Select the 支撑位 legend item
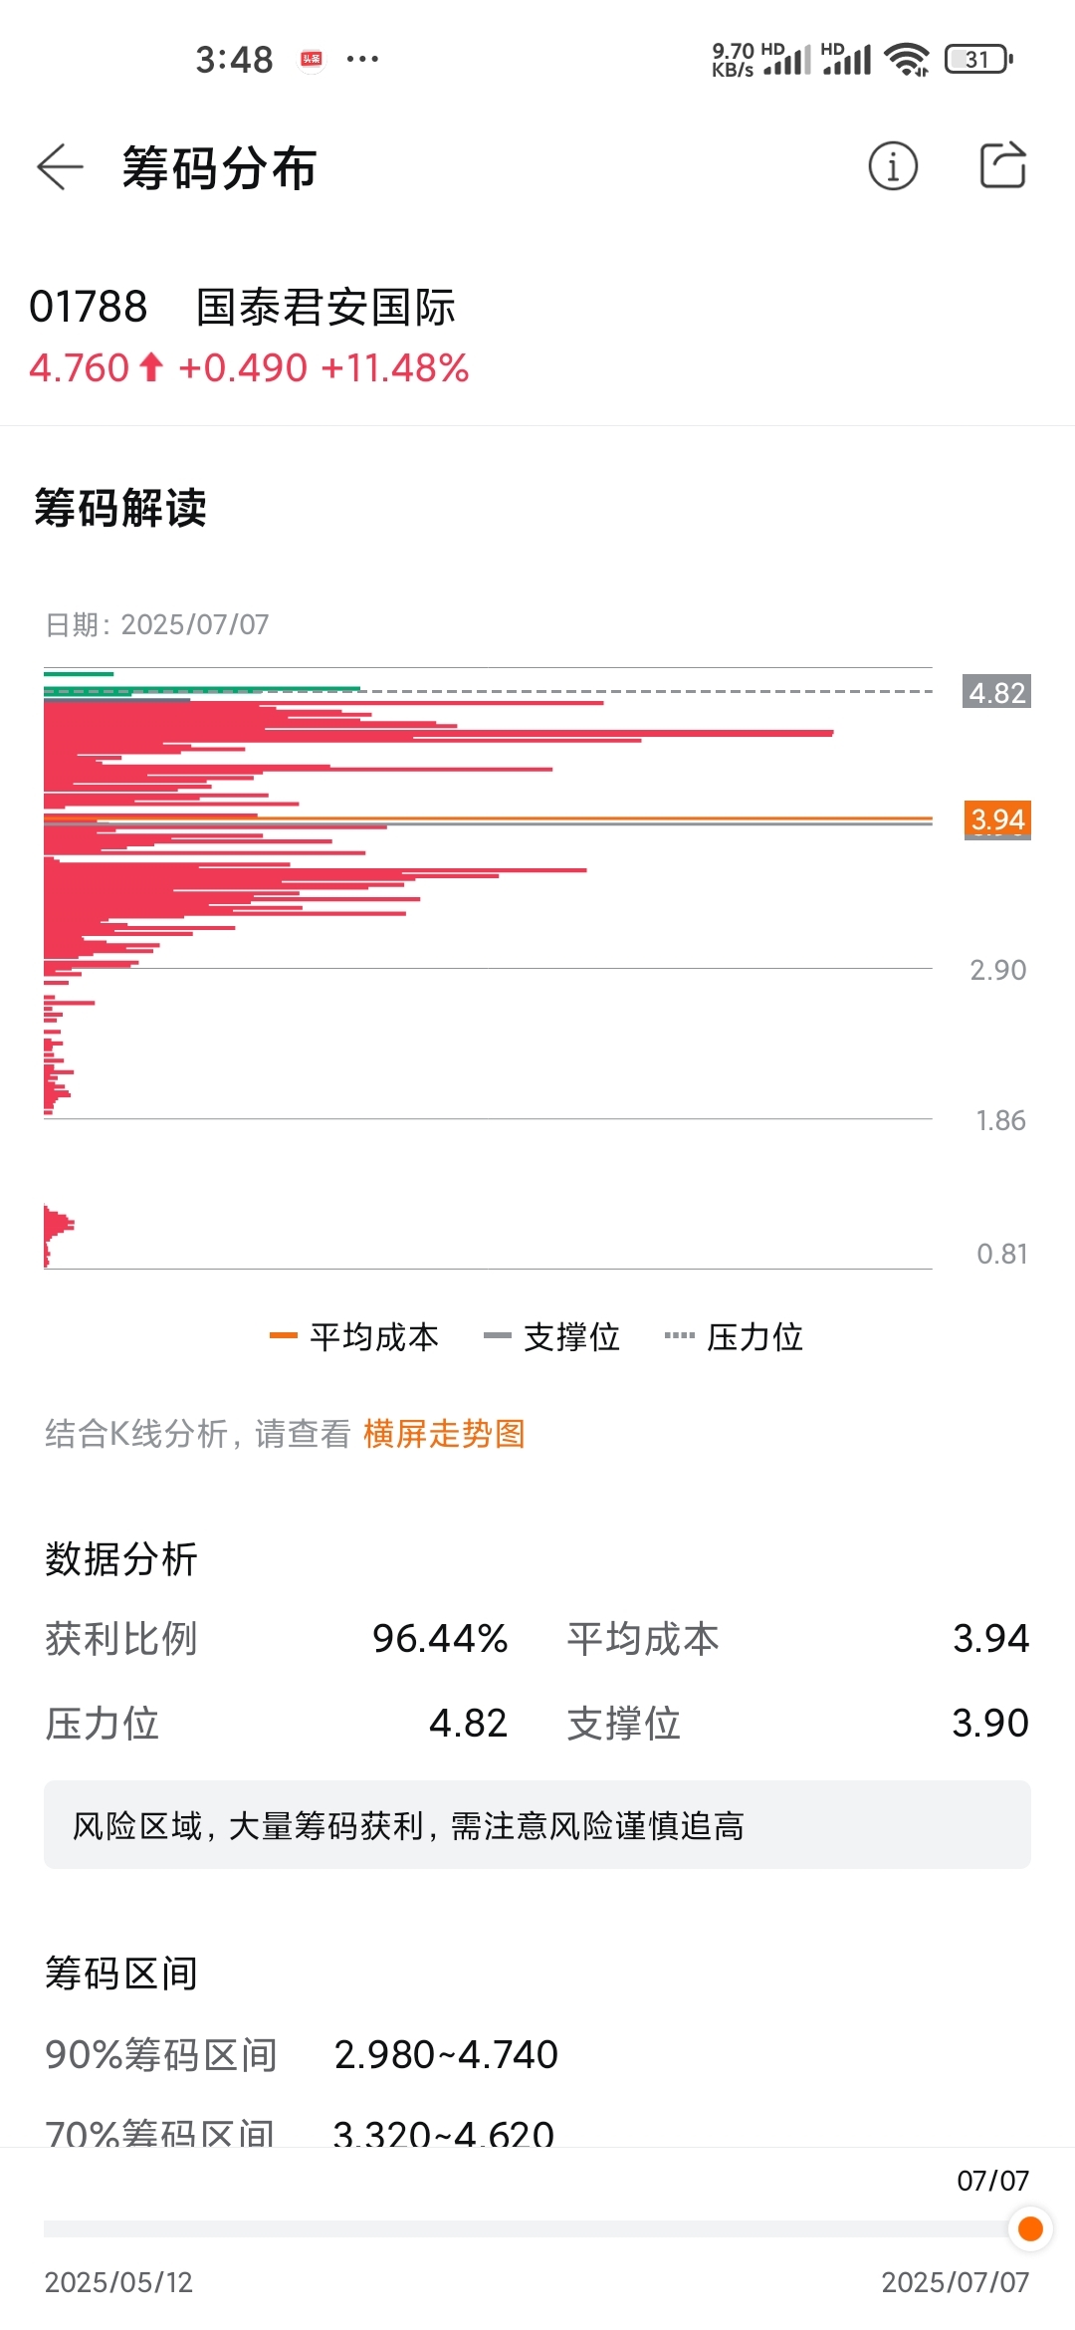This screenshot has width=1075, height=2330. pos(551,1336)
